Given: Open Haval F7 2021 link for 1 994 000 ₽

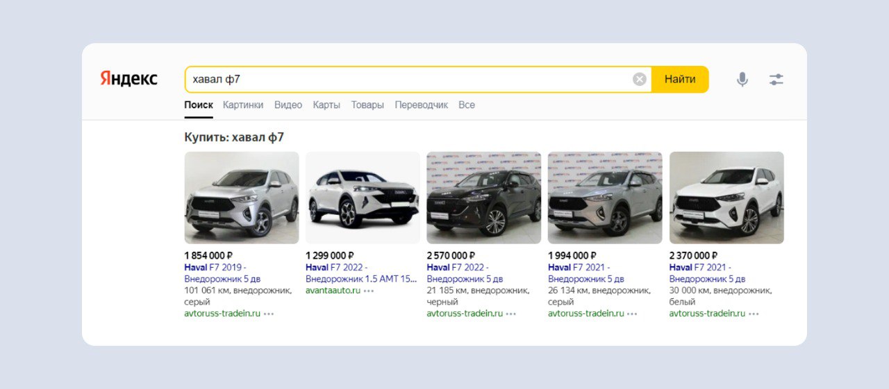Looking at the screenshot, I should click(x=586, y=273).
